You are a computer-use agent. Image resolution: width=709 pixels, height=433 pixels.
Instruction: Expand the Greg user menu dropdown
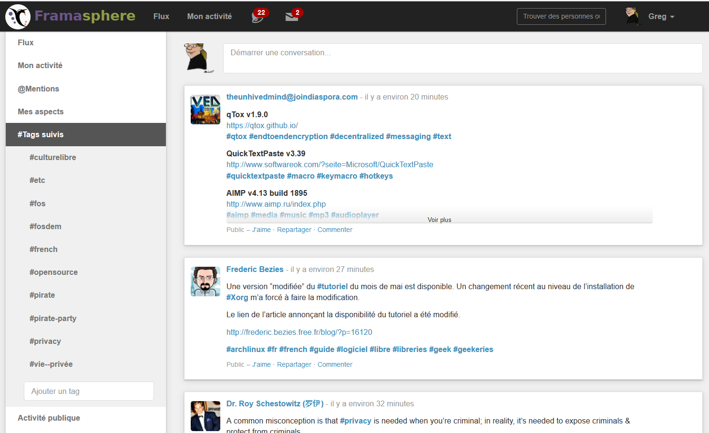[x=661, y=17]
